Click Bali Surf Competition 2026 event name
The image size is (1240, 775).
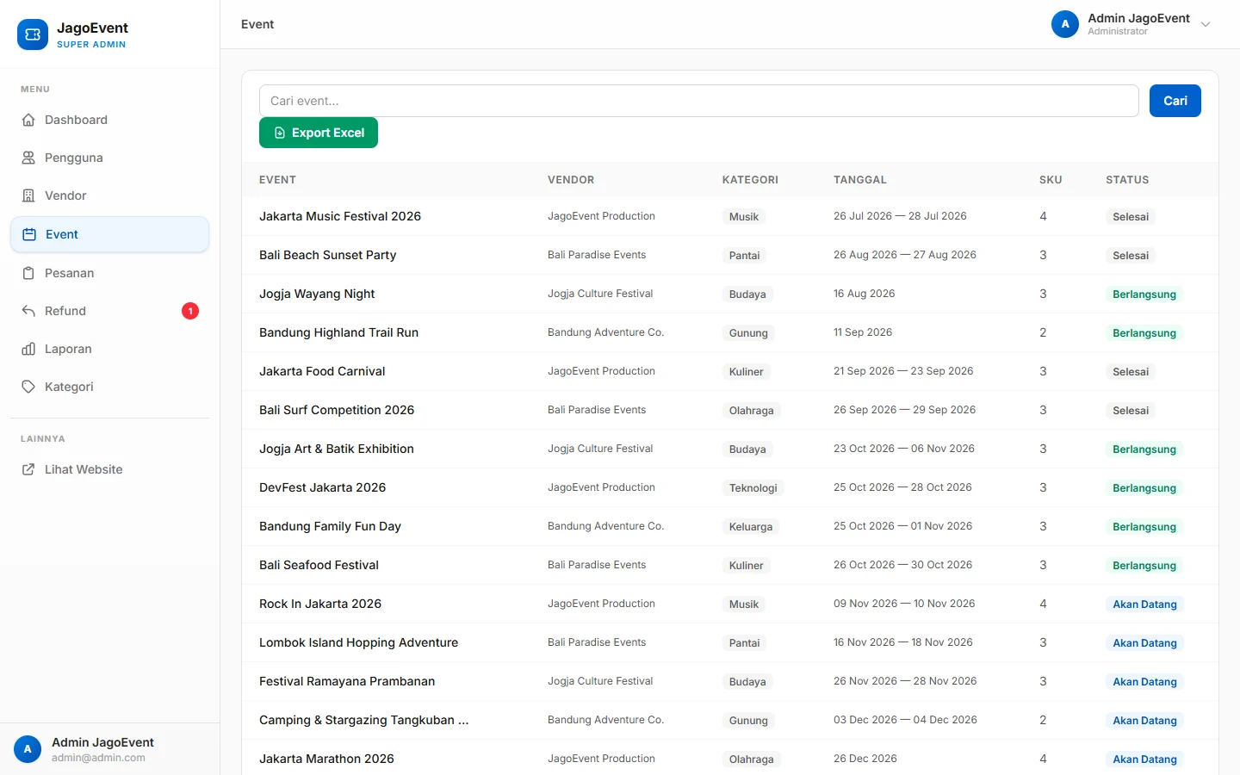pyautogui.click(x=337, y=410)
